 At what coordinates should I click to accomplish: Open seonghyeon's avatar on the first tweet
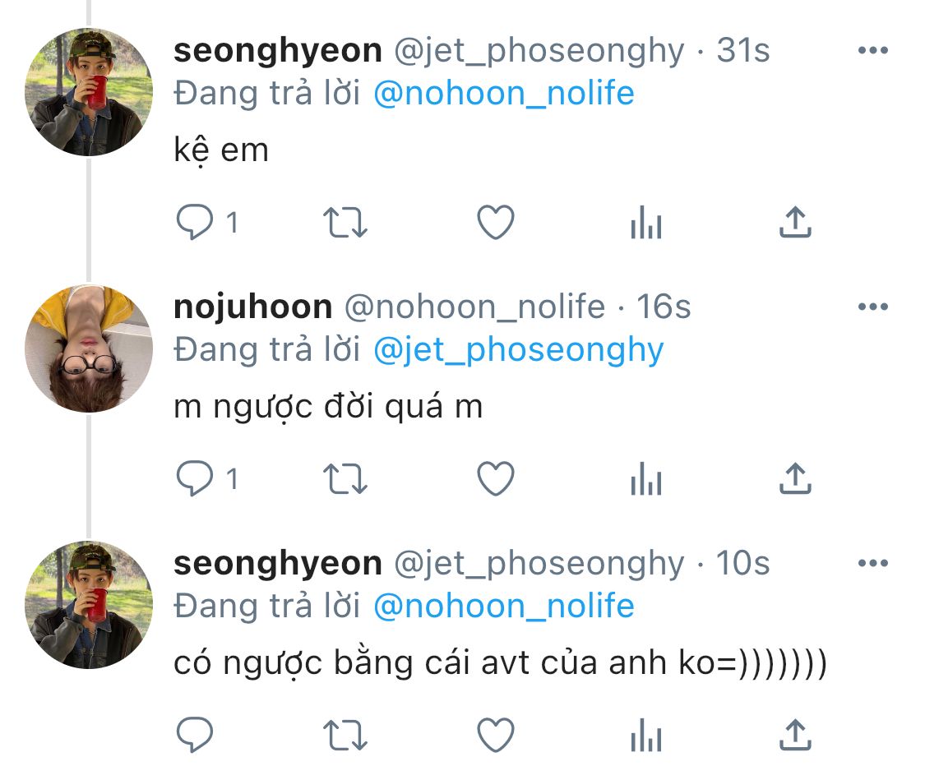(89, 92)
